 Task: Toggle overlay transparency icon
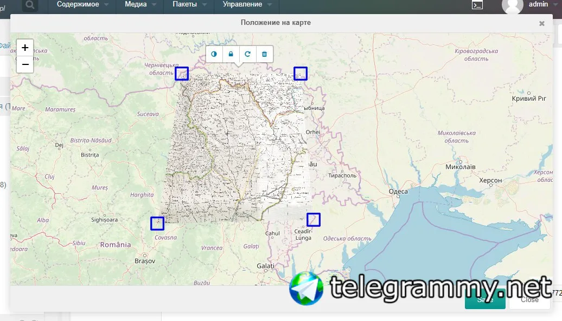point(214,54)
